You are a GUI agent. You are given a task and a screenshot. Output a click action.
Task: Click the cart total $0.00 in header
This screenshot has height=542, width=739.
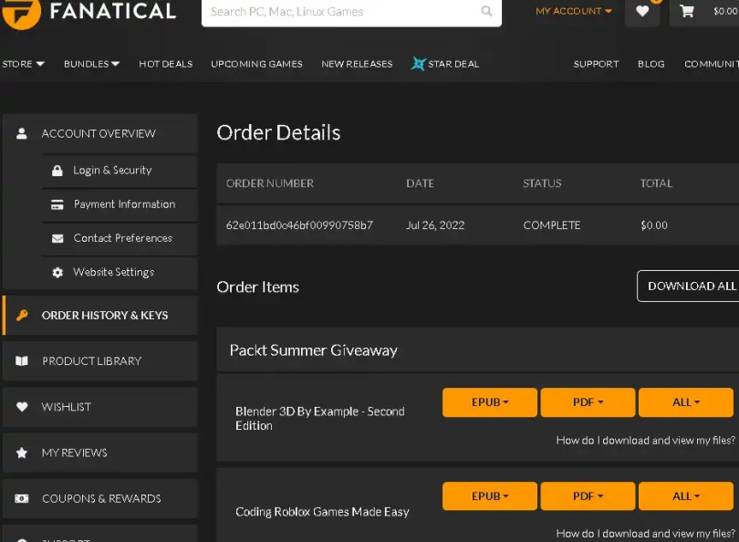tap(726, 11)
